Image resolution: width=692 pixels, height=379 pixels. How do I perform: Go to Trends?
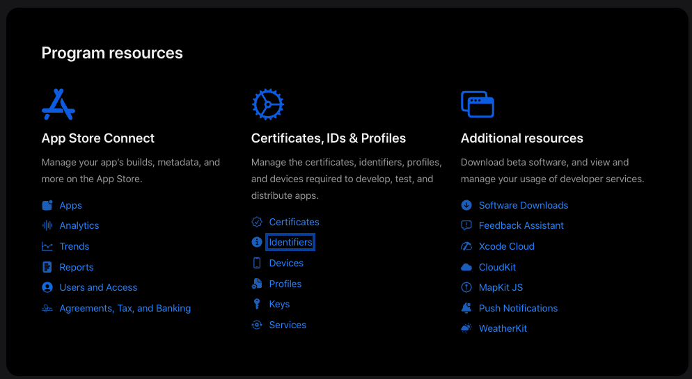74,246
